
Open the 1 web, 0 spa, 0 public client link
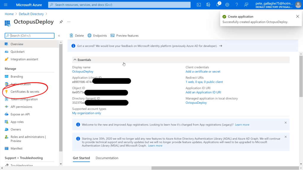pos(204,82)
